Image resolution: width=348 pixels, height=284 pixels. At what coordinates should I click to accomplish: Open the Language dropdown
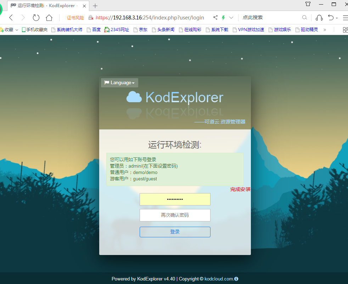coord(120,83)
